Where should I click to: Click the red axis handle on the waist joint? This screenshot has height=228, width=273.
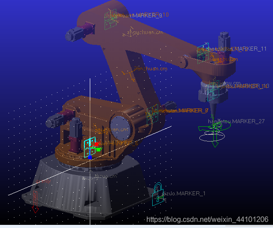coord(96,144)
